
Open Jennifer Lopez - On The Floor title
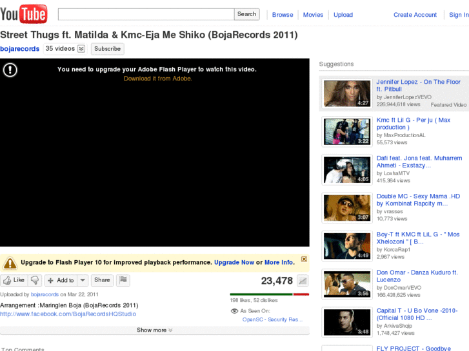[418, 86]
